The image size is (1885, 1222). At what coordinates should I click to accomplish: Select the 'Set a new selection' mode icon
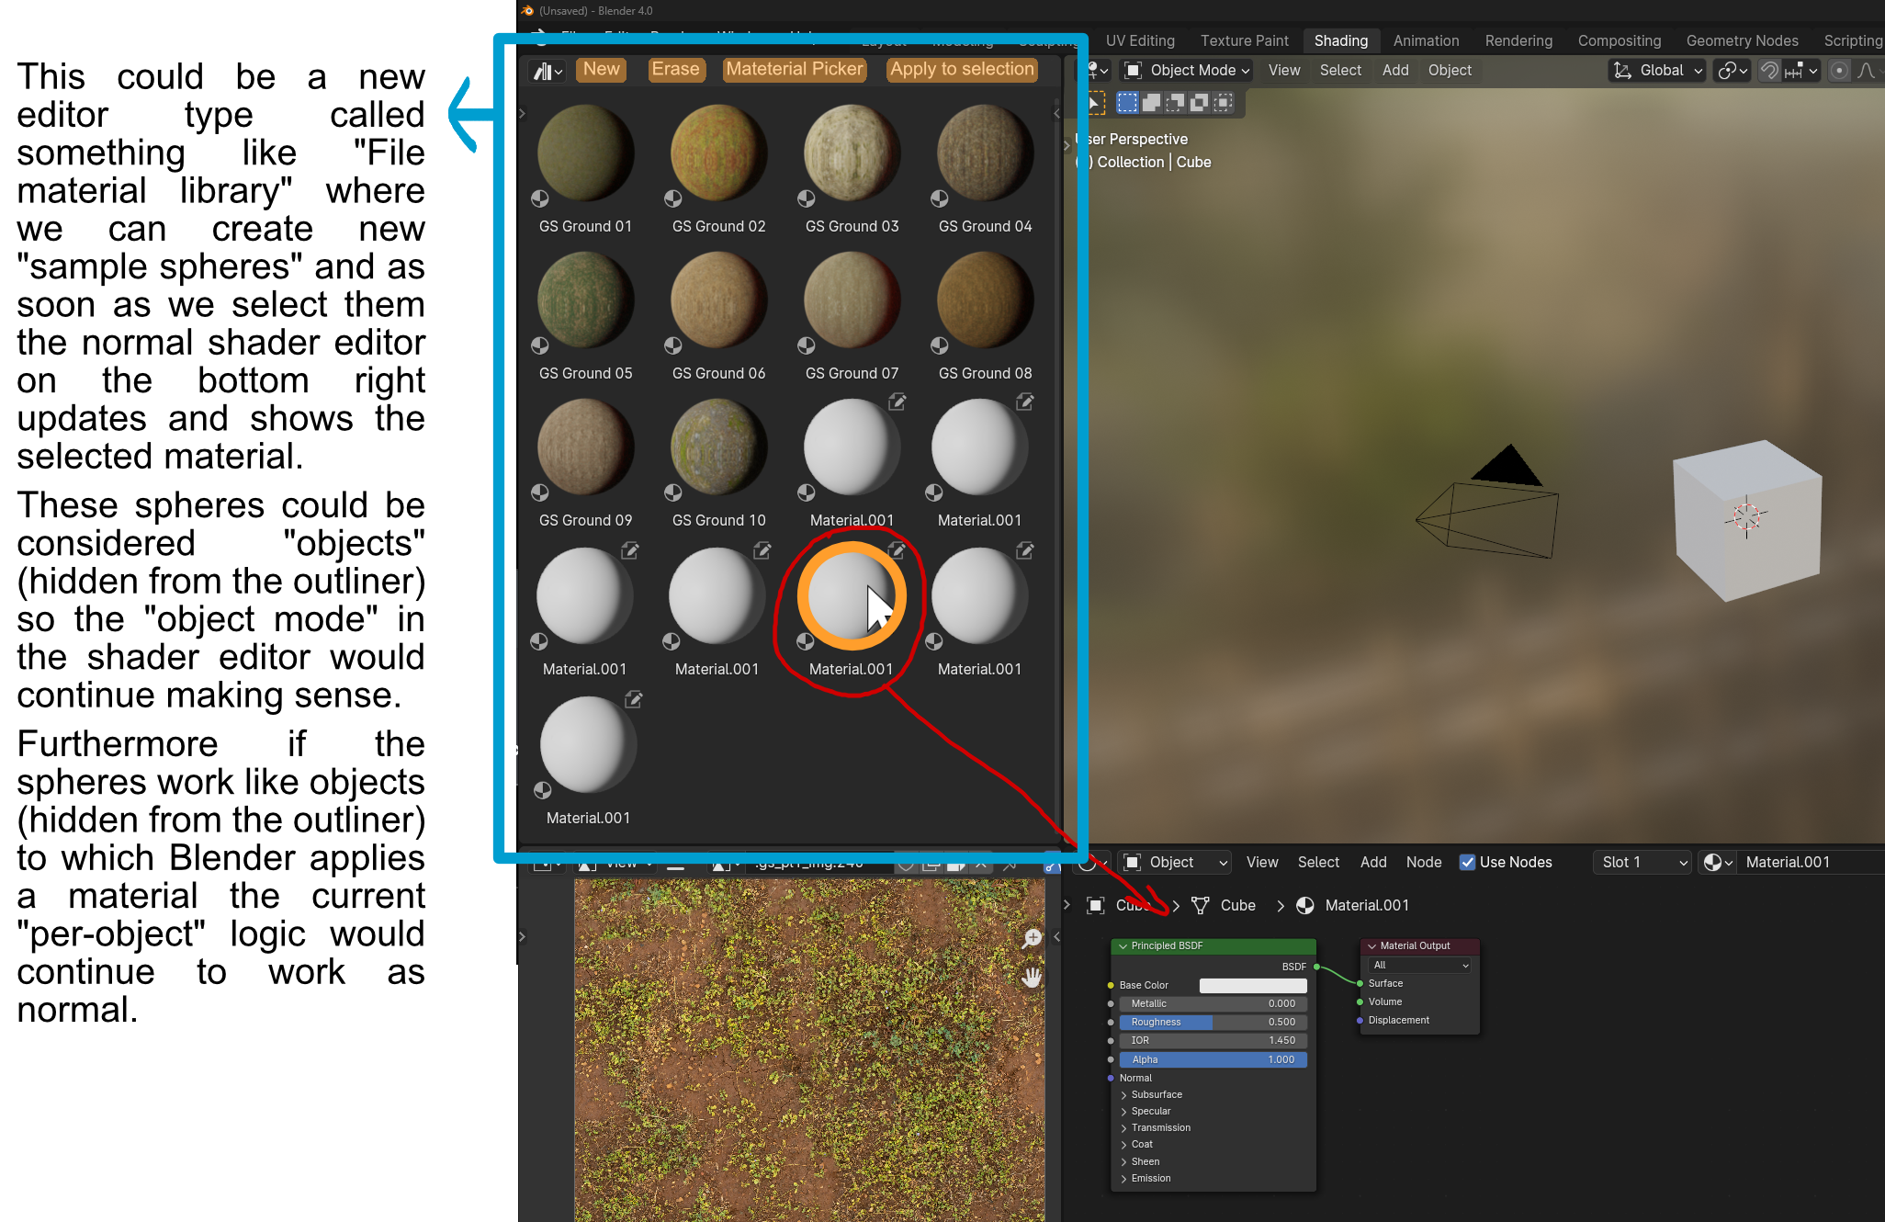tap(1127, 103)
